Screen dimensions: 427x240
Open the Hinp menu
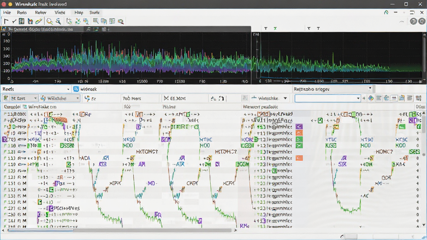(79, 12)
